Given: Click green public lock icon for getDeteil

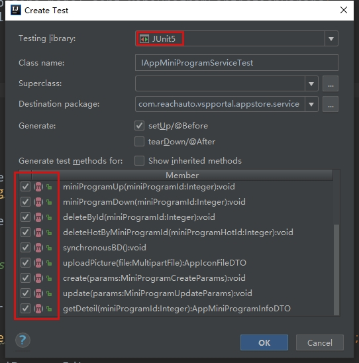Looking at the screenshot, I should click(x=49, y=309).
